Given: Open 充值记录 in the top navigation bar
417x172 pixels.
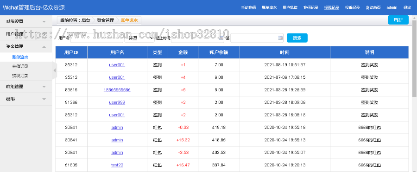Looking at the screenshot, I should (311, 7).
